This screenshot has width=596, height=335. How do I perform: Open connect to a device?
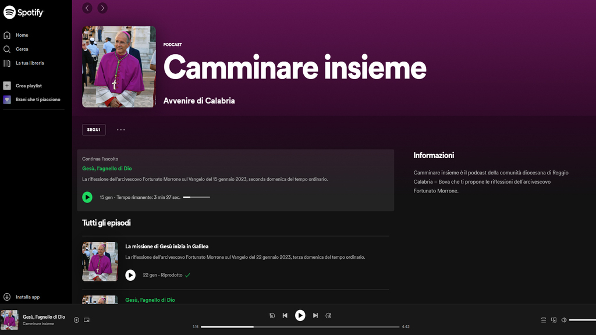pyautogui.click(x=554, y=320)
